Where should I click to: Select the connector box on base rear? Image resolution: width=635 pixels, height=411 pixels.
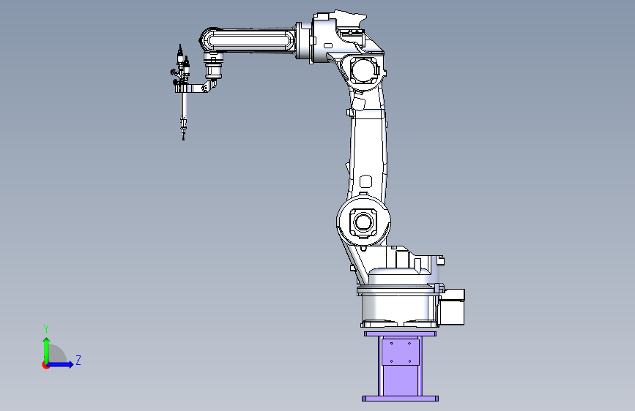(x=452, y=306)
